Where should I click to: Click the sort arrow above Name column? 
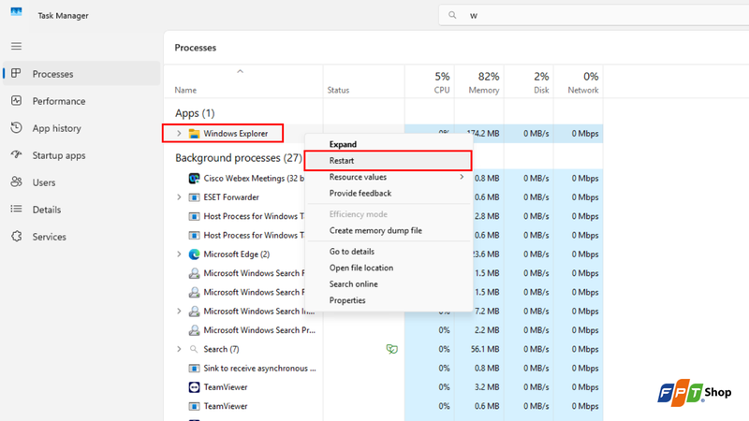tap(241, 72)
